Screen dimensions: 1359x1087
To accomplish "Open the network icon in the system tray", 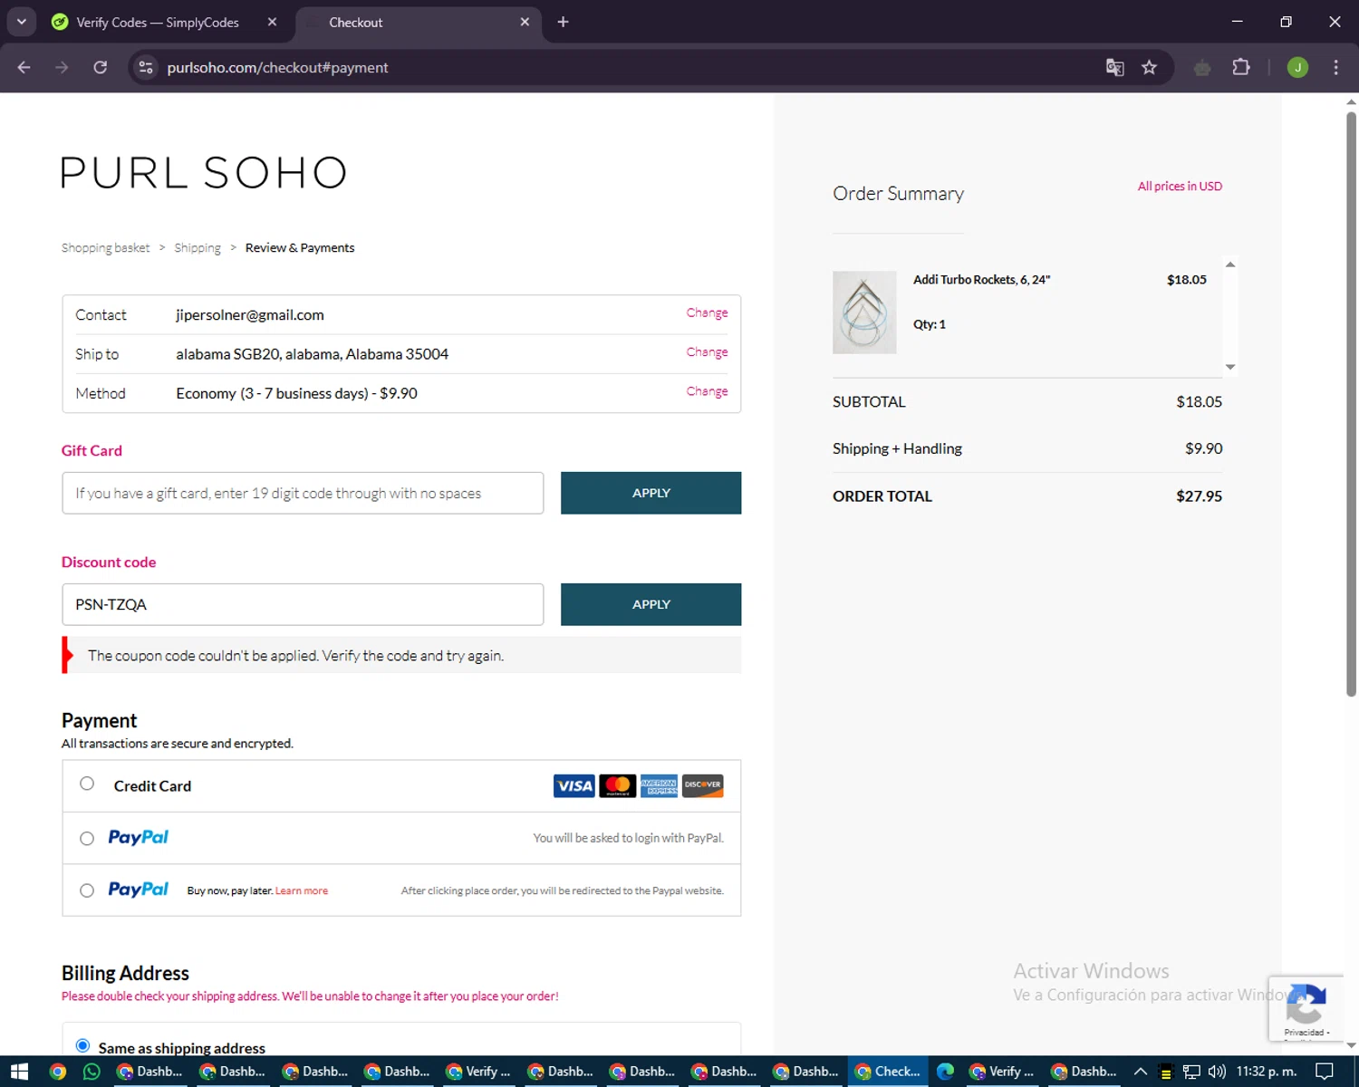I will pyautogui.click(x=1191, y=1072).
